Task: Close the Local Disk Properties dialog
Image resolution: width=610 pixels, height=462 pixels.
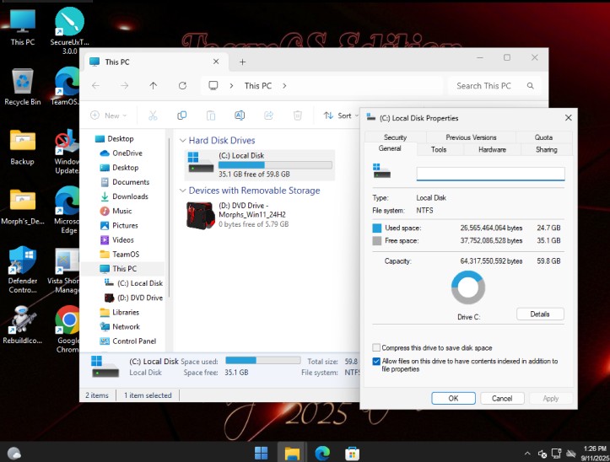Action: click(569, 118)
